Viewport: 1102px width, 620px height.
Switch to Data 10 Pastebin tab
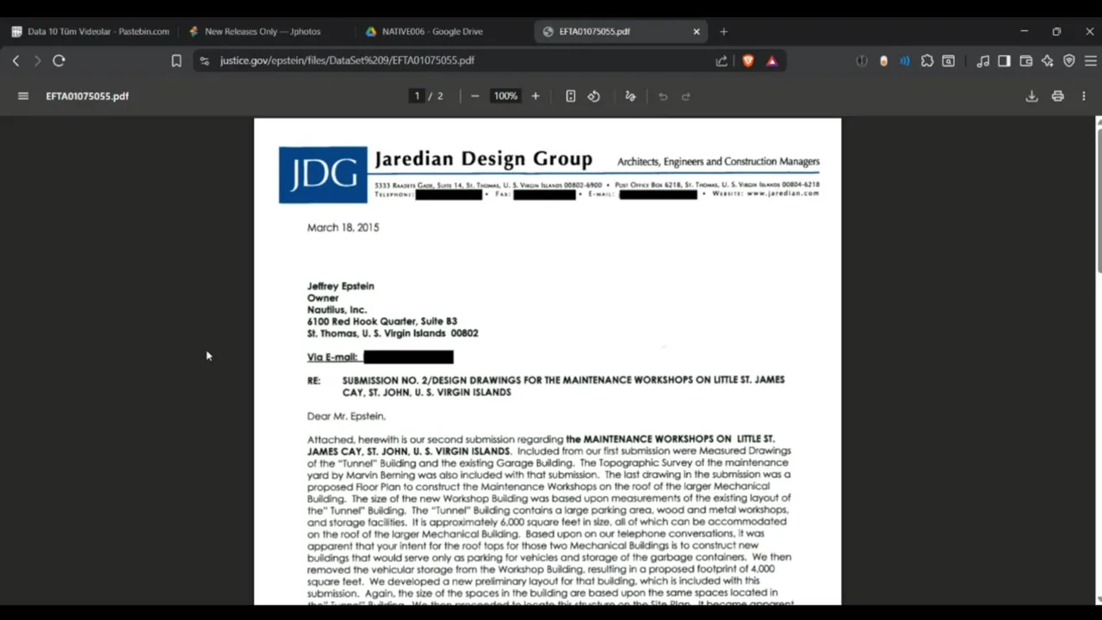coord(90,31)
